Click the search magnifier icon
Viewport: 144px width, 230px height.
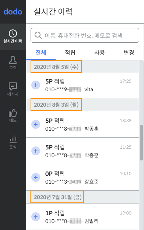pyautogui.click(x=38, y=35)
